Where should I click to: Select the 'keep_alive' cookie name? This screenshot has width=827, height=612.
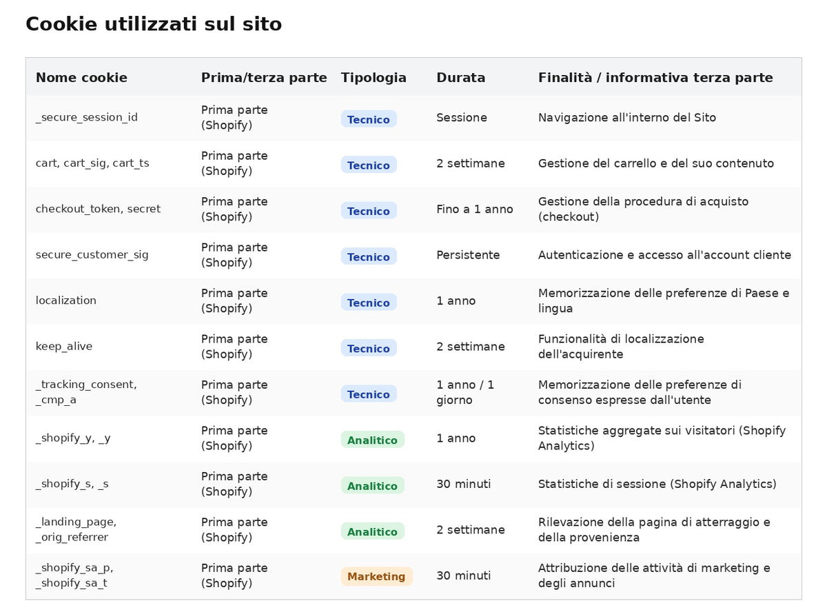point(64,347)
